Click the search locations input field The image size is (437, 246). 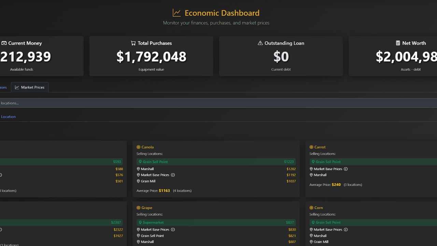click(218, 103)
